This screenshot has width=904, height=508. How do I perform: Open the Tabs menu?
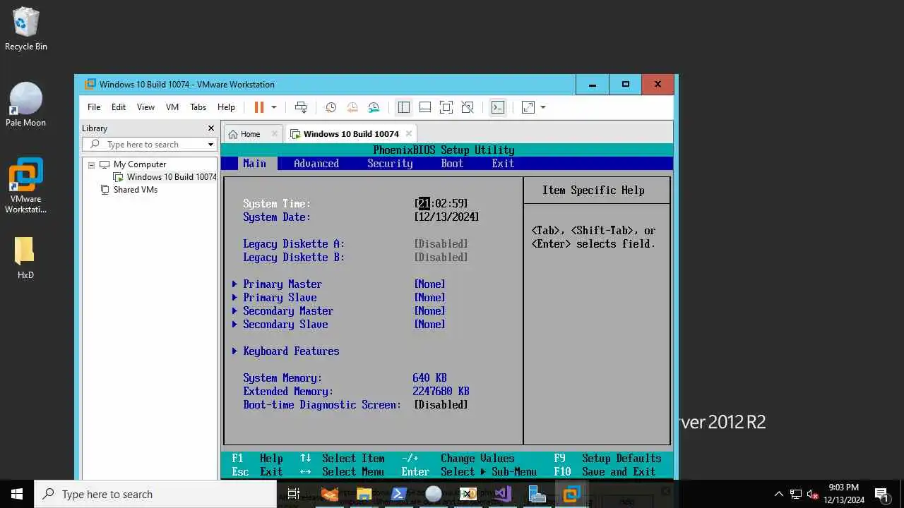click(x=198, y=107)
